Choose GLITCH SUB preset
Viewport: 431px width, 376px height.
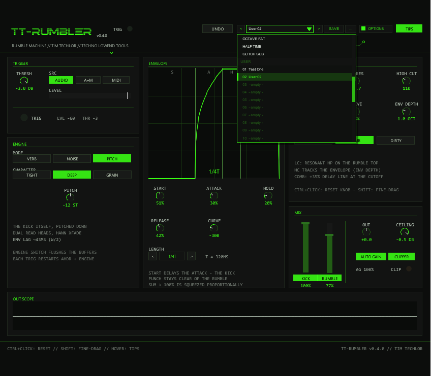click(295, 54)
